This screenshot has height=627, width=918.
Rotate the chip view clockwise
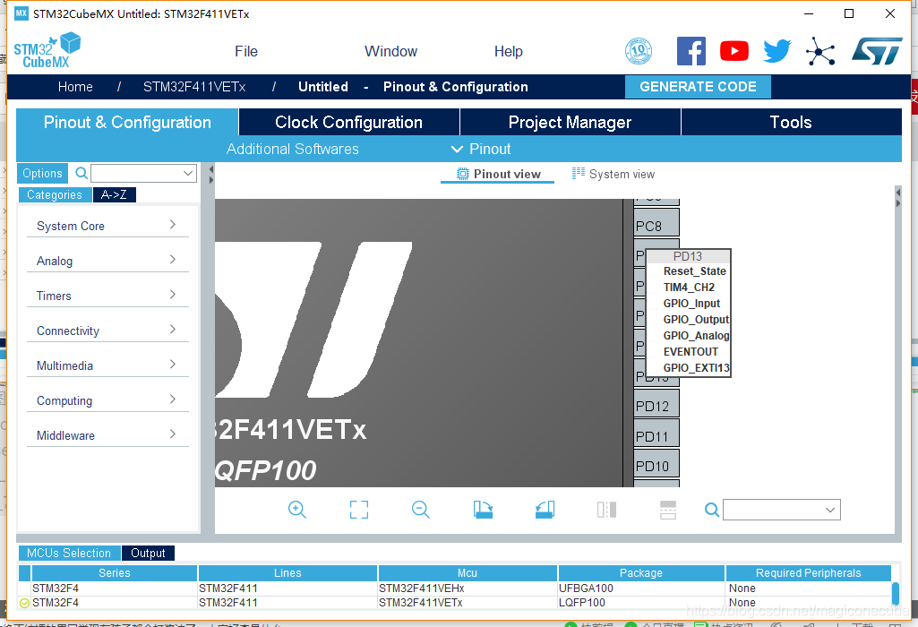pos(484,510)
